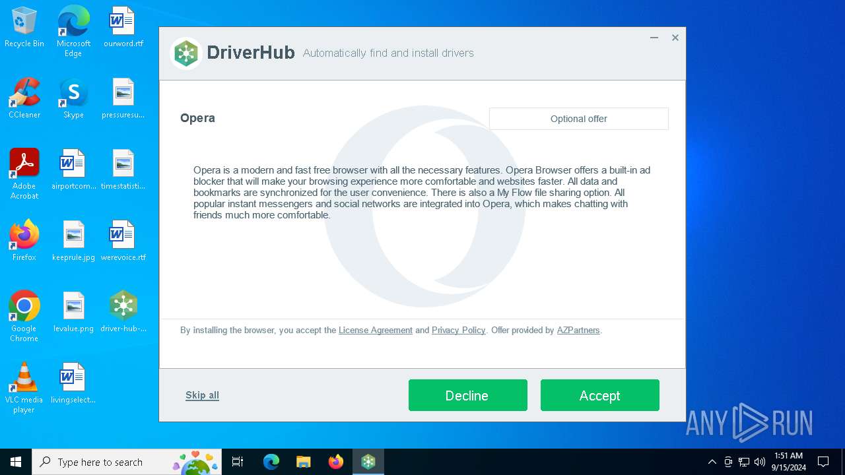Click 'Automatically find and install drivers' tagline
This screenshot has height=475, width=845.
(388, 53)
